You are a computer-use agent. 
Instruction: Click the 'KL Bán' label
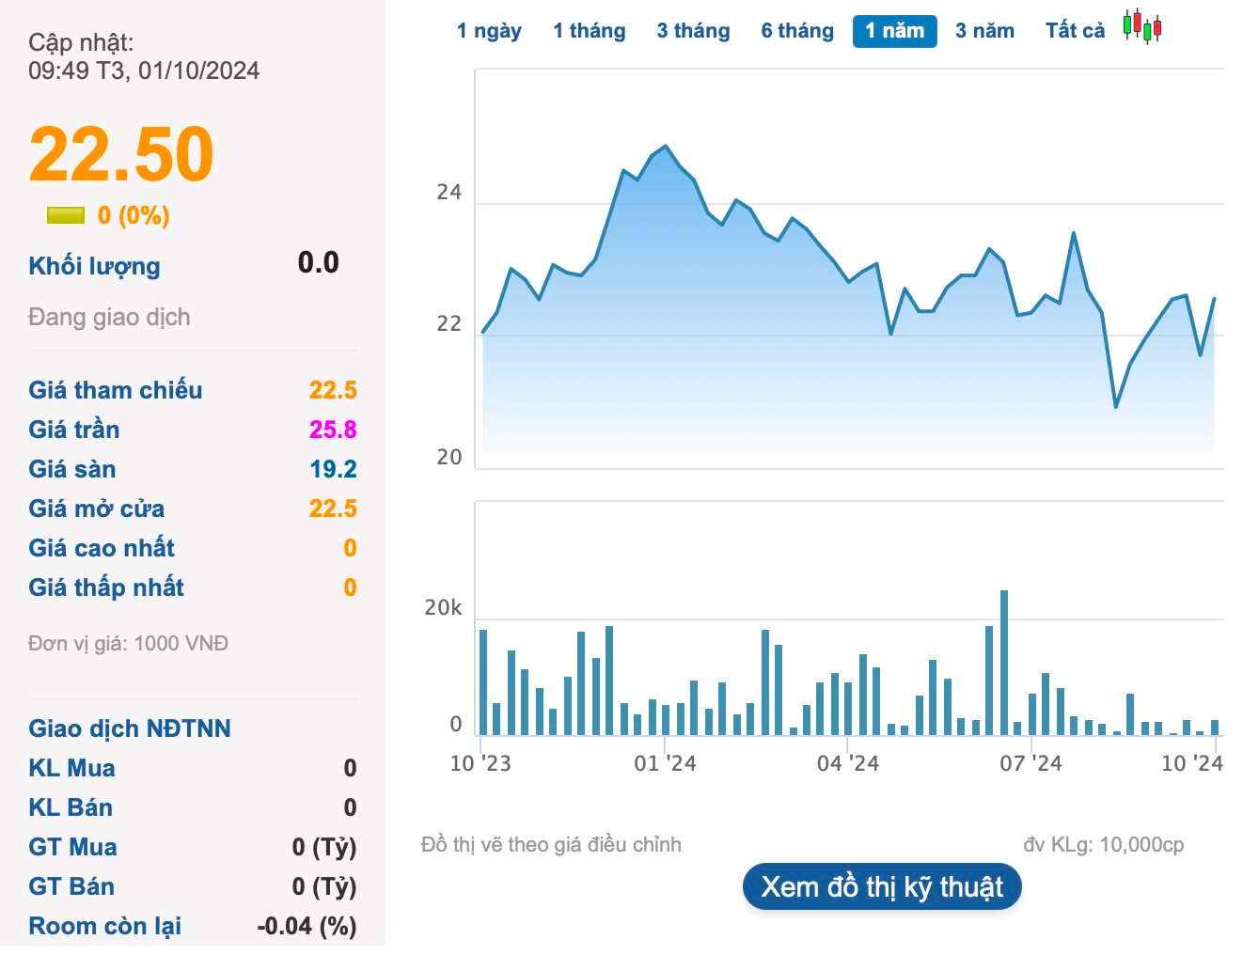tap(71, 807)
